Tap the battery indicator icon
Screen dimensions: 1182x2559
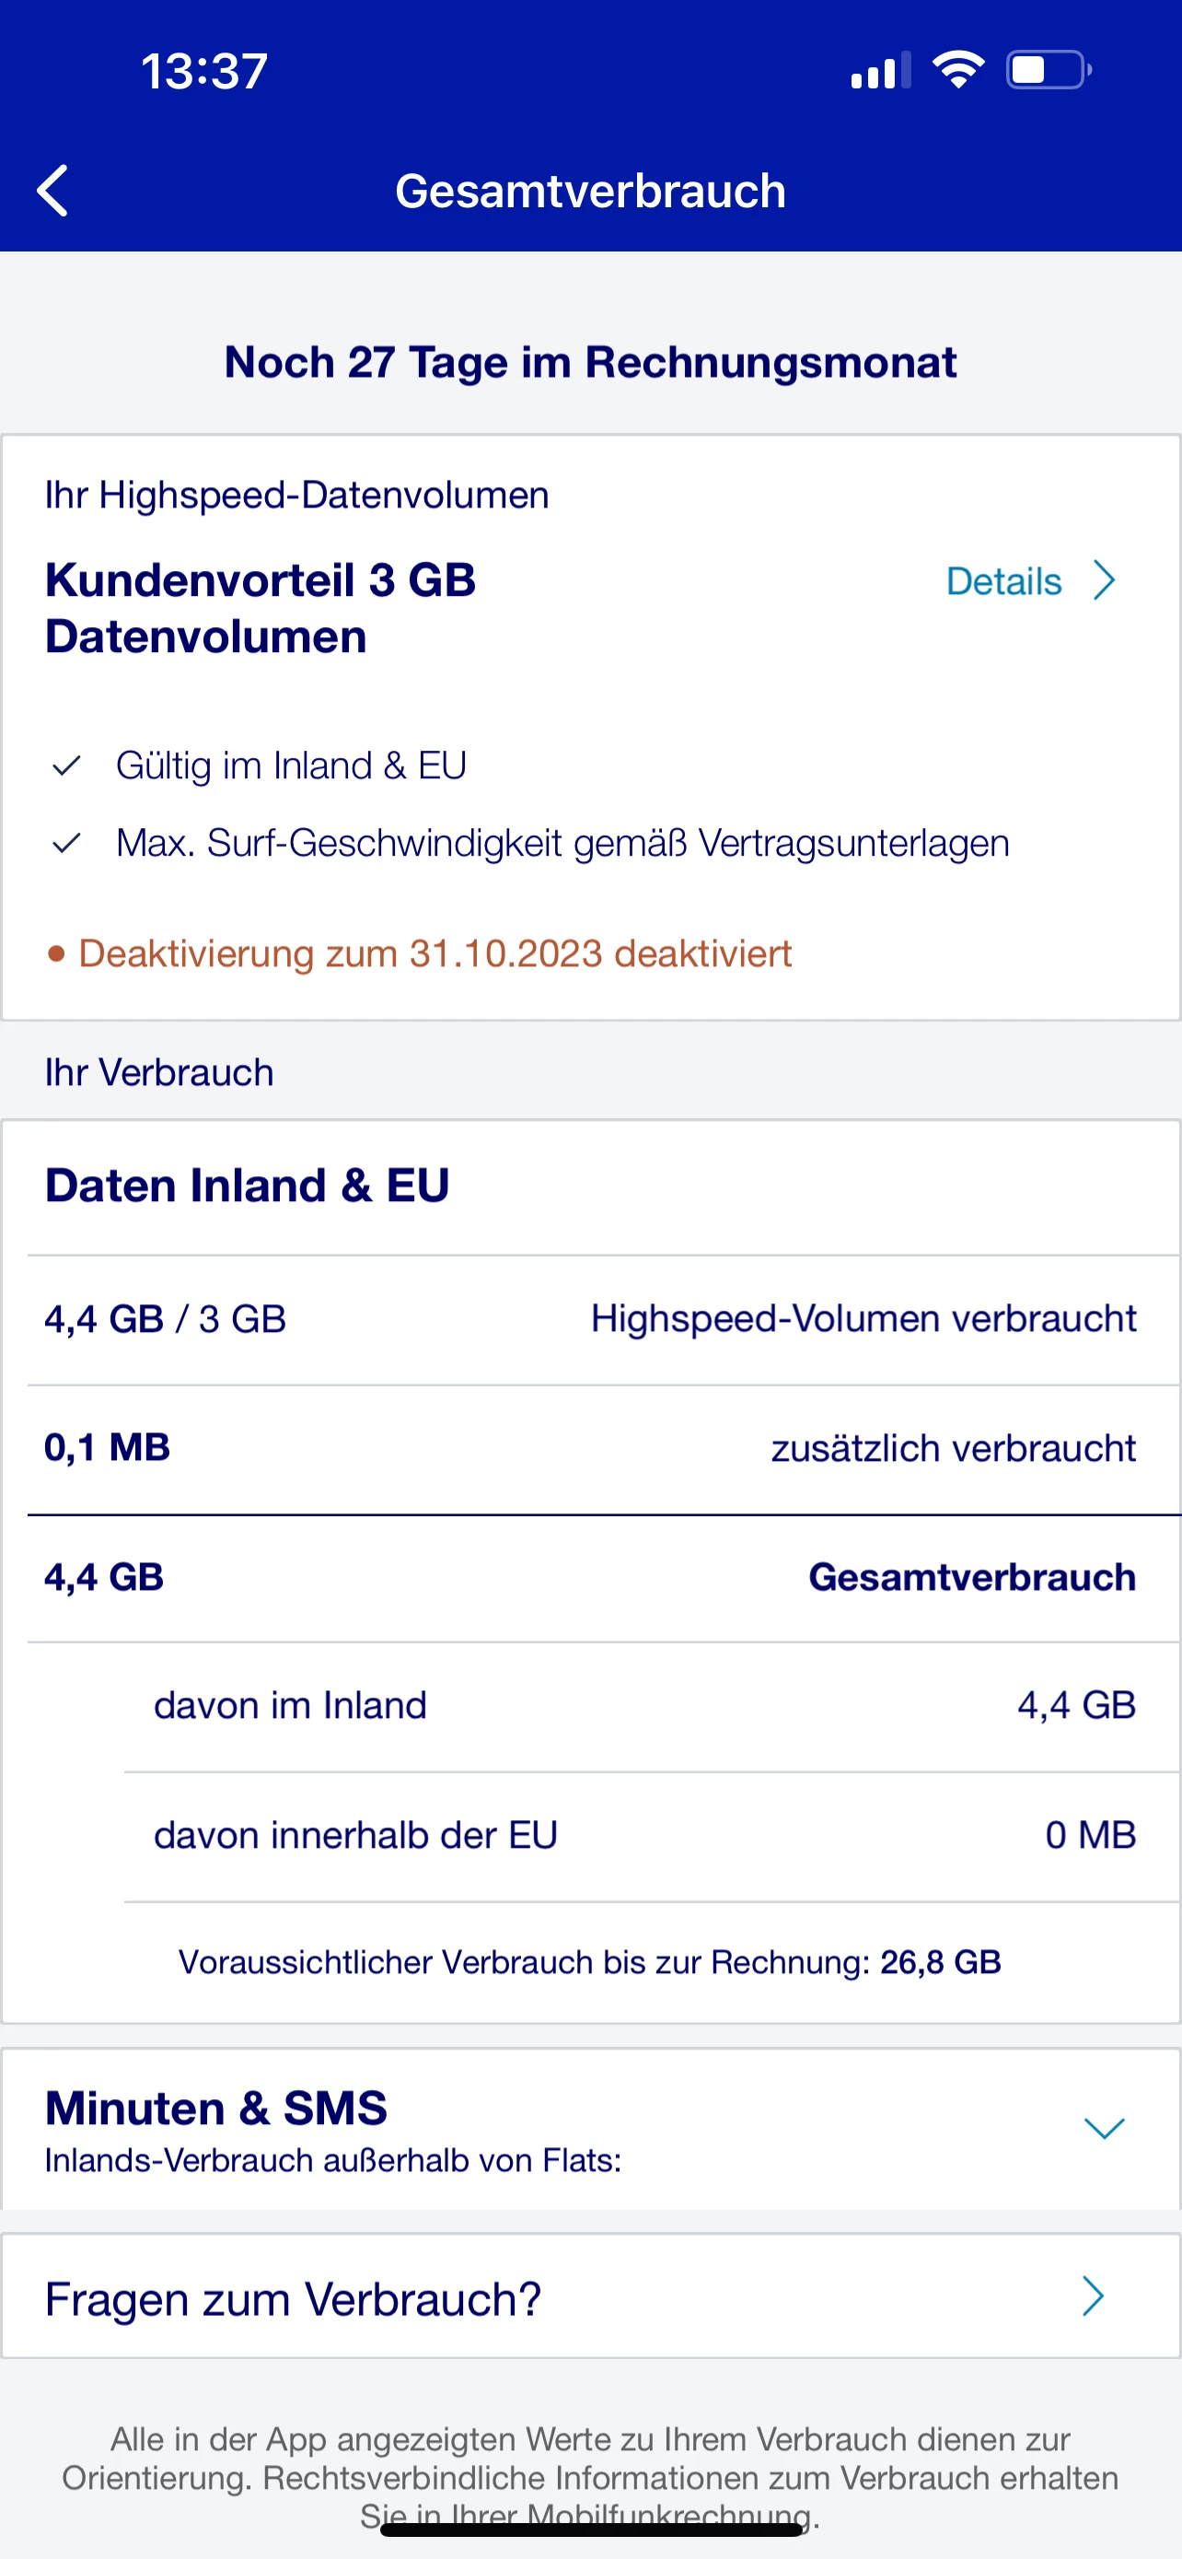click(1048, 69)
